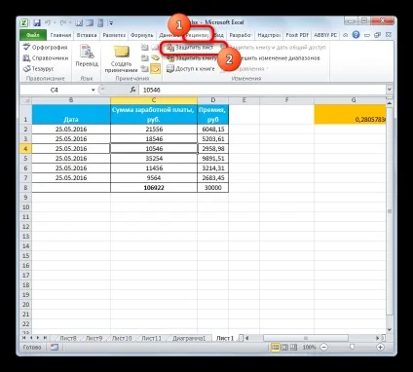Open the Foxit PDF ribbon tab
This screenshot has width=413, height=372.
[x=297, y=35]
